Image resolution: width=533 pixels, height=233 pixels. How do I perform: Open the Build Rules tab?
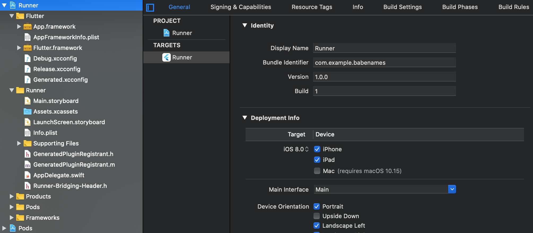coord(514,7)
